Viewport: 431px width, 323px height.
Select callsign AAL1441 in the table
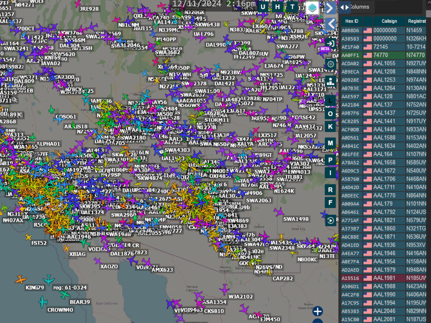click(x=384, y=121)
